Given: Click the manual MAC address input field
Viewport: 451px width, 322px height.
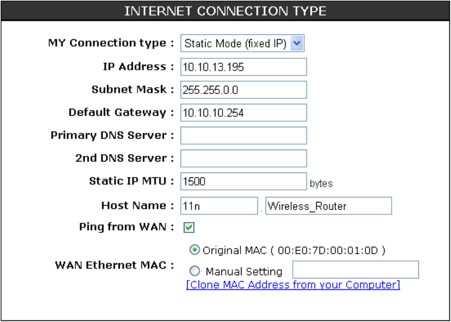Looking at the screenshot, I should pos(355,270).
